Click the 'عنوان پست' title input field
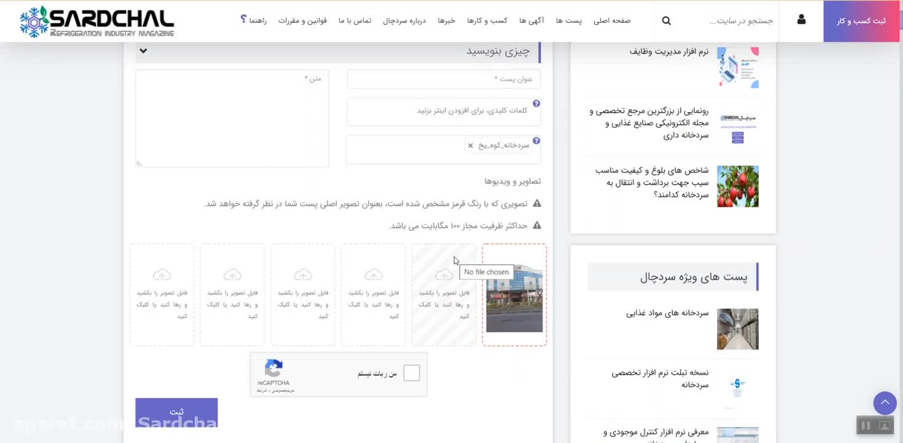 coord(443,79)
